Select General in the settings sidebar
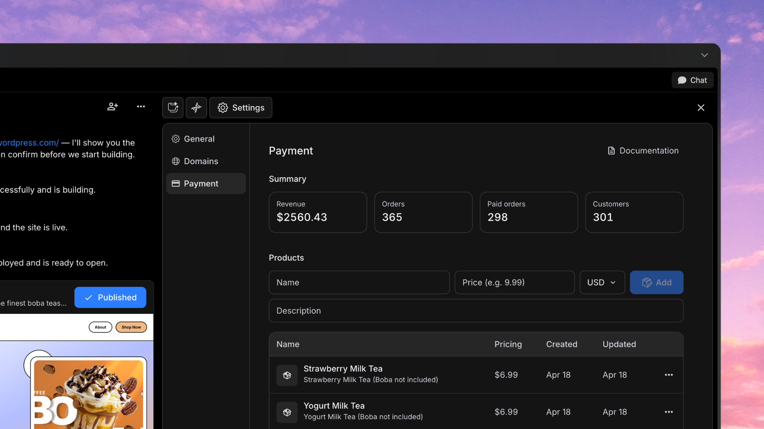The image size is (764, 429). click(x=206, y=139)
